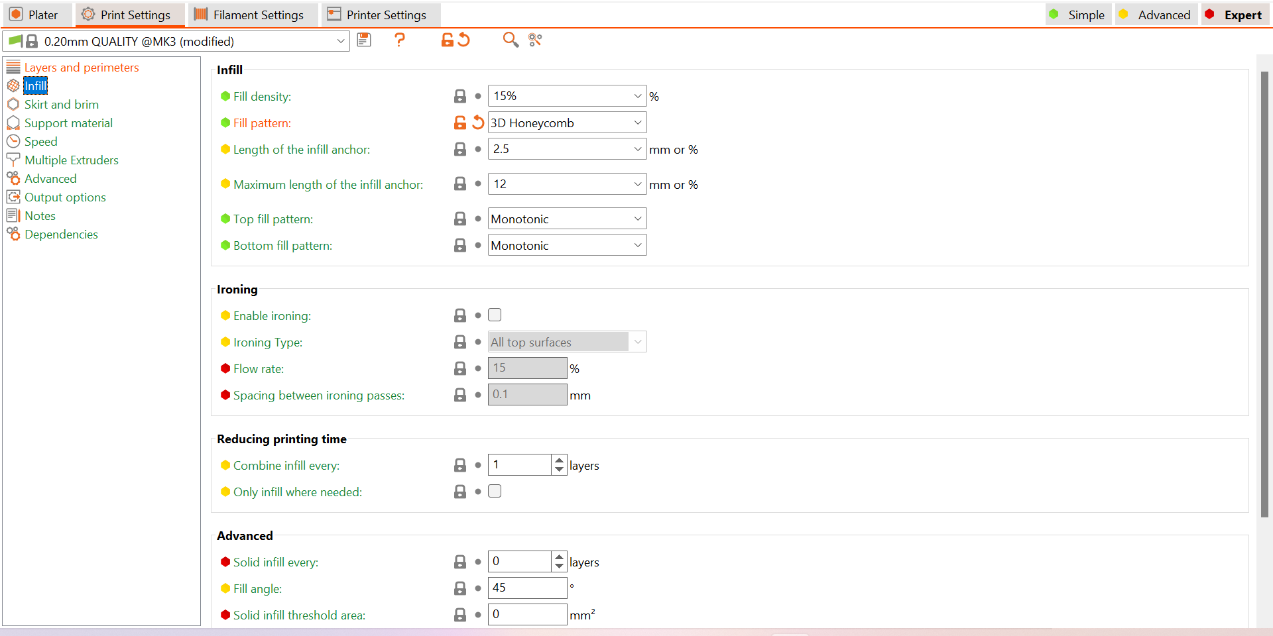
Task: Expand the Top fill pattern dropdown
Action: coord(567,219)
